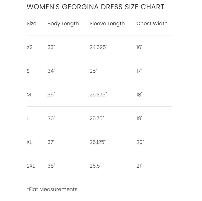Click the Chest Width column header
The image size is (202, 201).
pyautogui.click(x=152, y=23)
